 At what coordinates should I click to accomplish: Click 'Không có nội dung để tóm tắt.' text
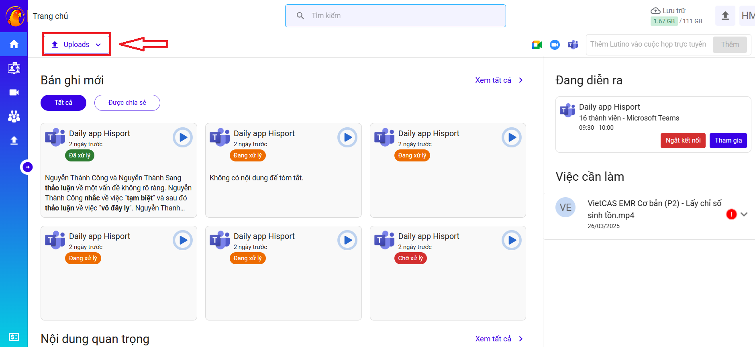(257, 178)
